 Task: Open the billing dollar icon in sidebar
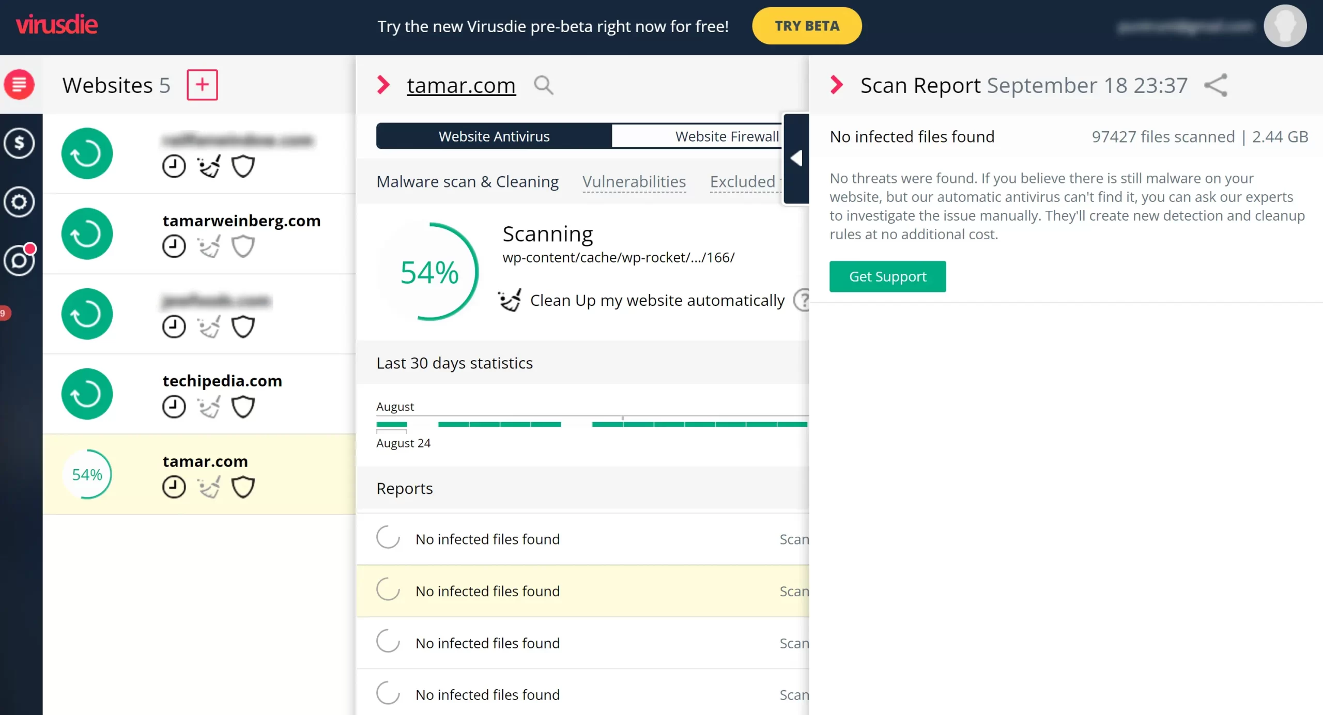click(19, 143)
